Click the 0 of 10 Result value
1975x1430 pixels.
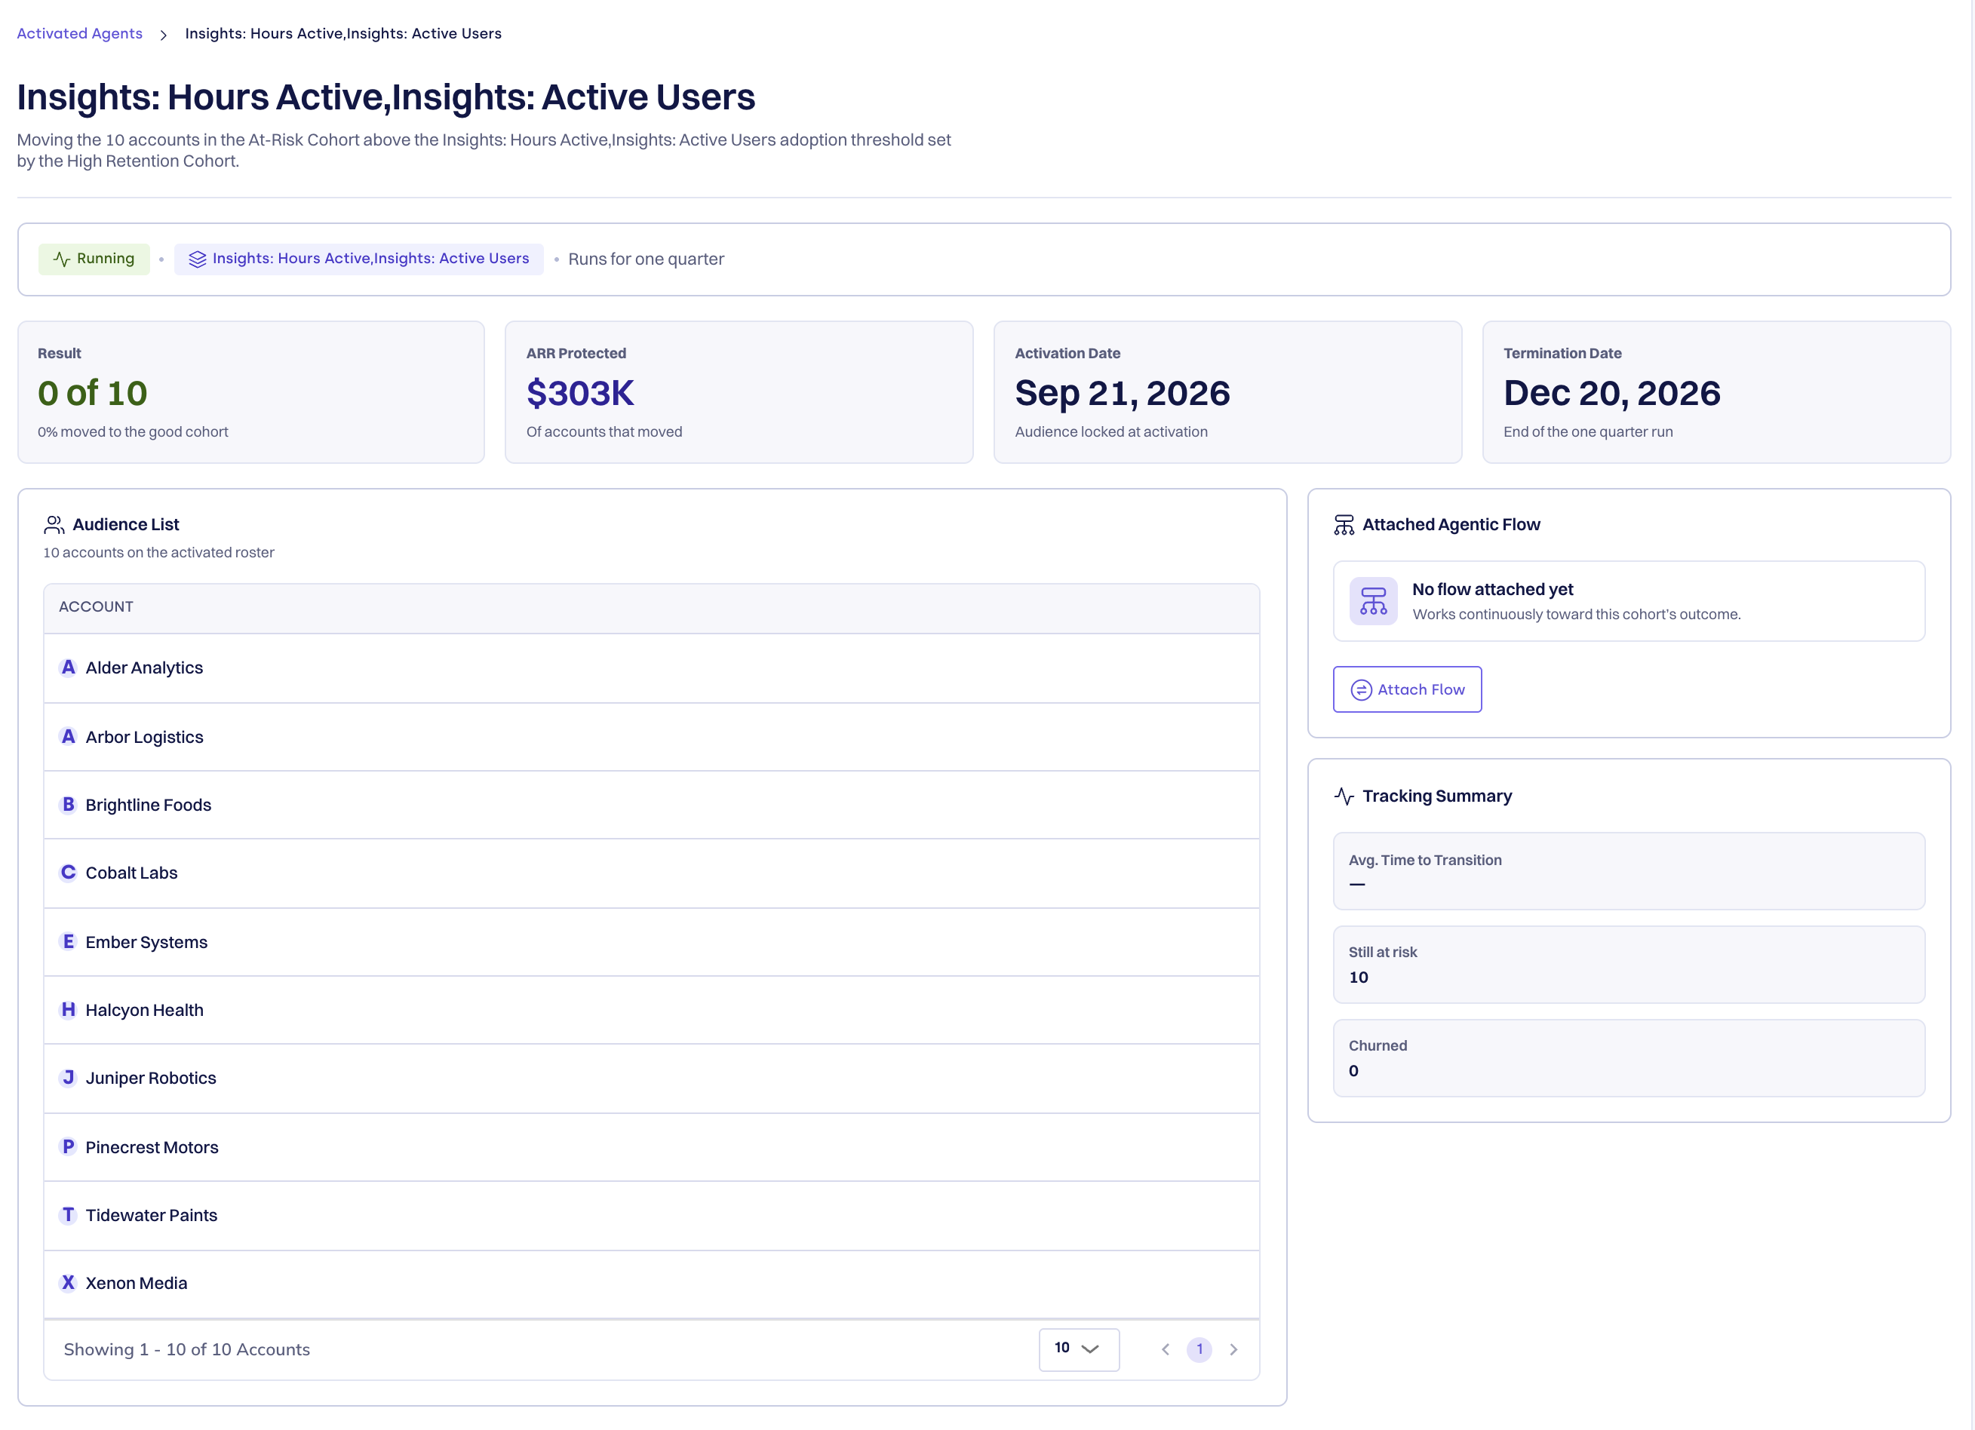92,394
